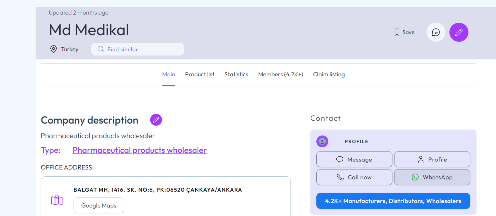Select the BALGAT MH office address text

click(x=158, y=190)
